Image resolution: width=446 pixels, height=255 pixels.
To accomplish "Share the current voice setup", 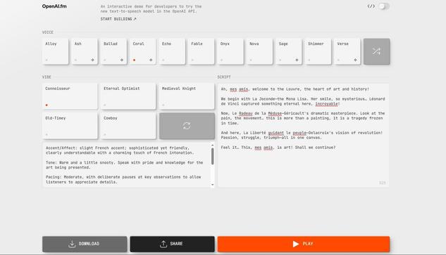I will [173, 244].
